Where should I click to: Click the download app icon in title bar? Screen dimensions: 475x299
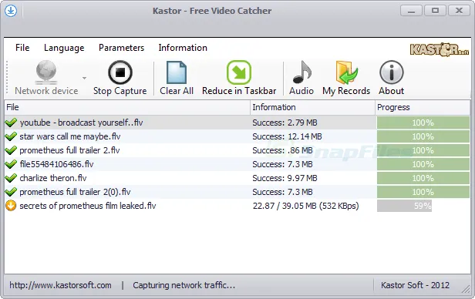click(x=11, y=11)
